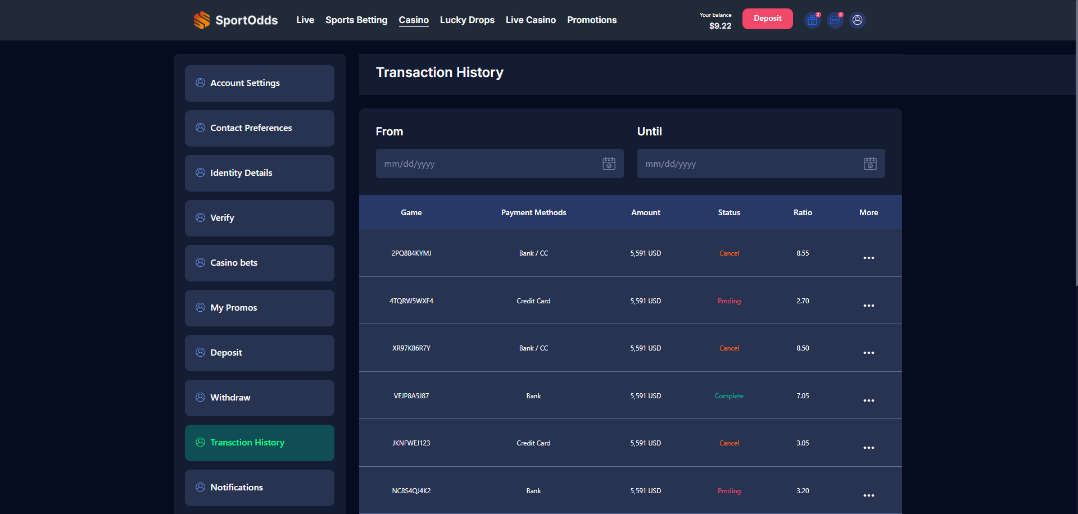
Task: Click the Casino bets sidebar user icon
Action: [200, 262]
